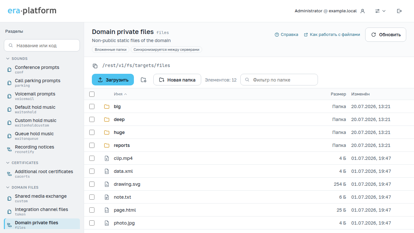This screenshot has width=414, height=233.
Task: Click the Обновить refresh button
Action: pos(386,35)
